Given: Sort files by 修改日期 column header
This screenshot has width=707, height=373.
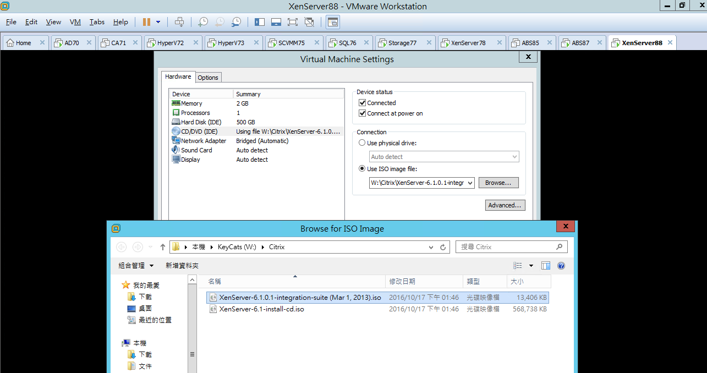Looking at the screenshot, I should (424, 281).
